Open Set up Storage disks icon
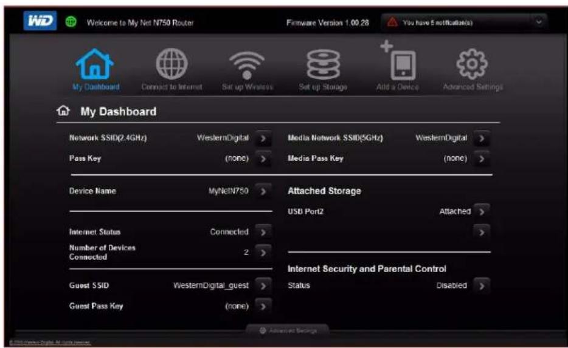Screen dimensions: 568x348 pyautogui.click(x=323, y=64)
